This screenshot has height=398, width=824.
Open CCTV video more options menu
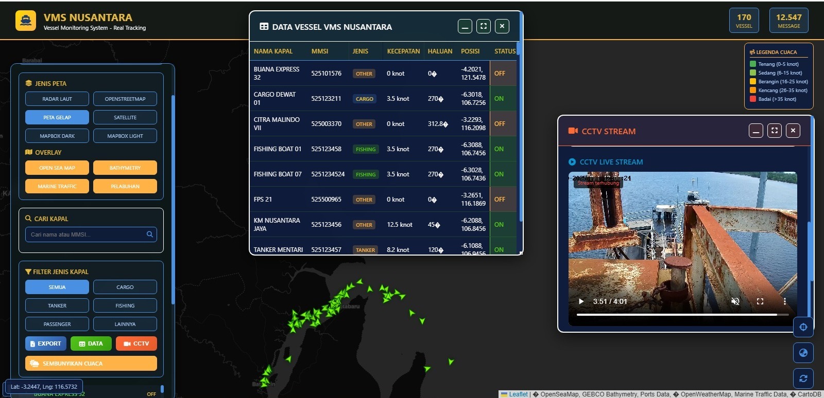pyautogui.click(x=785, y=301)
